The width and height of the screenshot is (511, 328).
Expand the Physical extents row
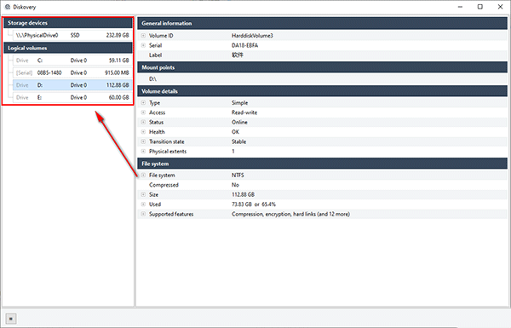143,152
